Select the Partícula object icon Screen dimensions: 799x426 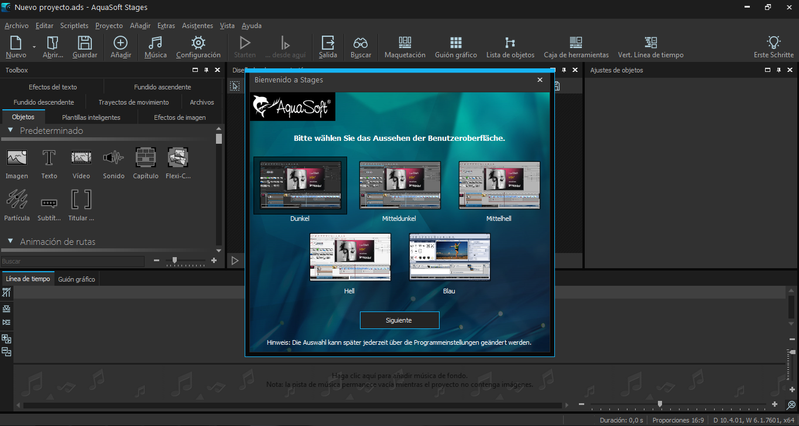pos(17,199)
